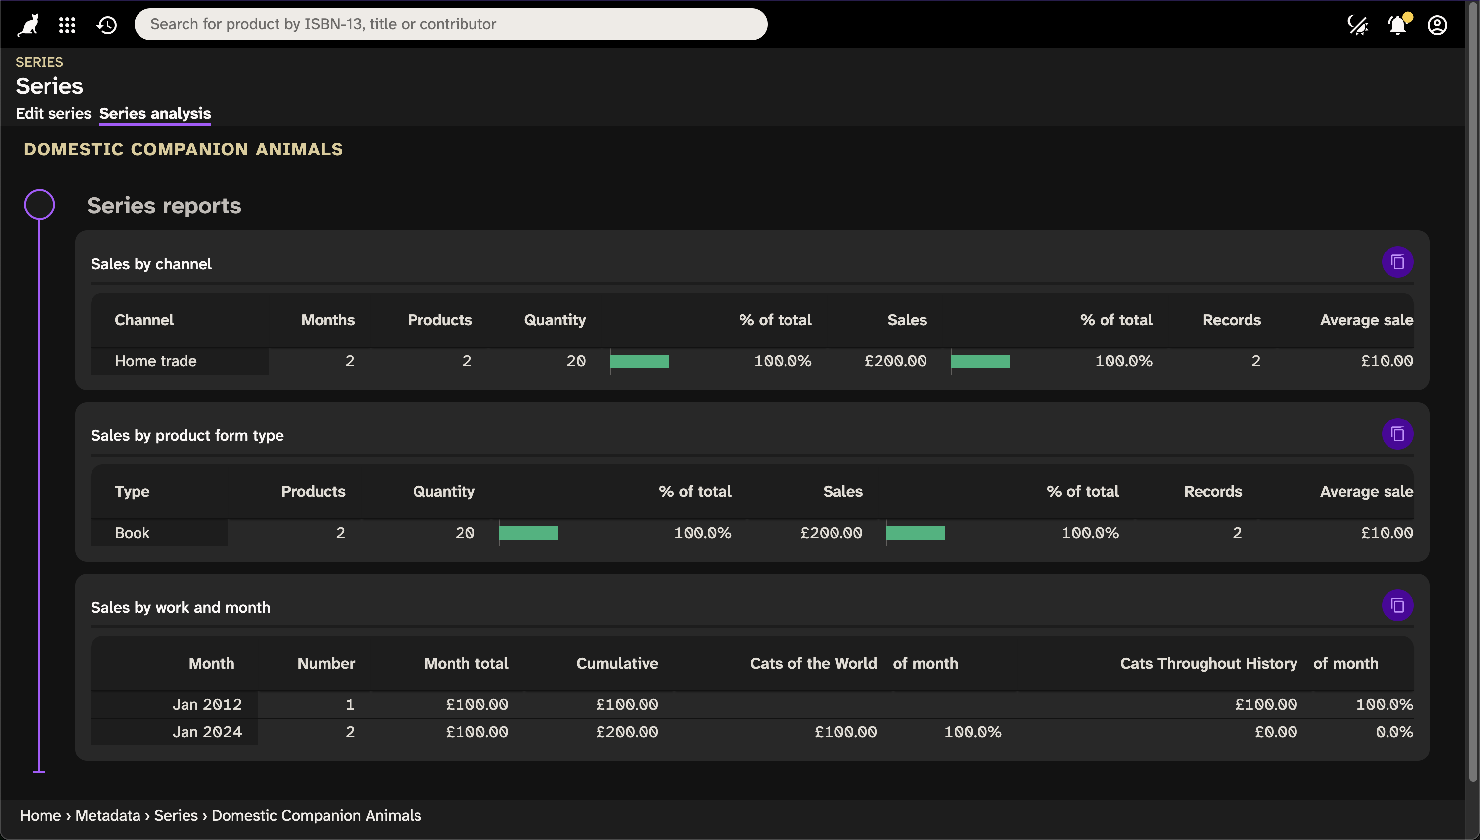Open Domestic Companion Animals breadcrumb link
Viewport: 1480px width, 840px height.
click(316, 815)
